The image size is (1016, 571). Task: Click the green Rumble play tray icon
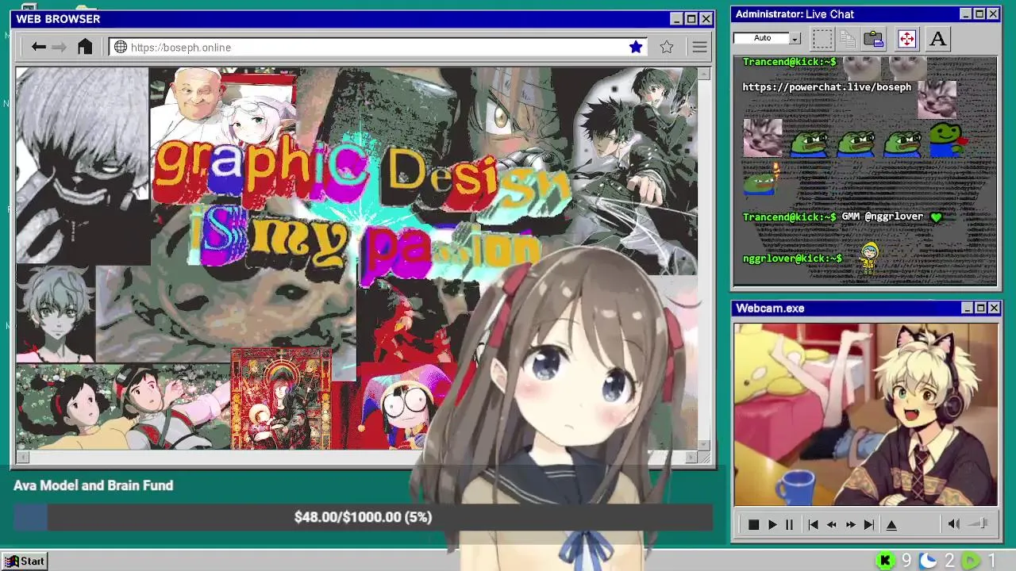tap(971, 561)
